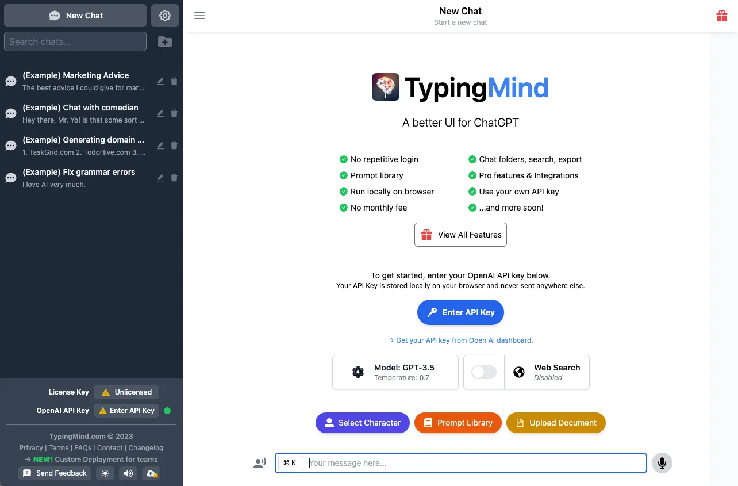Click Upload Document
Image resolution: width=738 pixels, height=486 pixels.
556,423
